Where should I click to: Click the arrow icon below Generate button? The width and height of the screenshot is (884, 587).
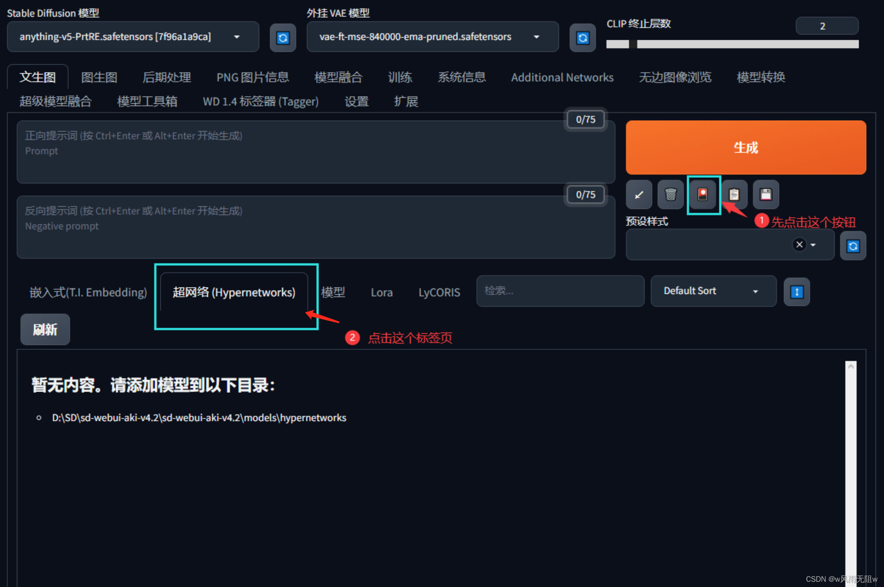[638, 195]
